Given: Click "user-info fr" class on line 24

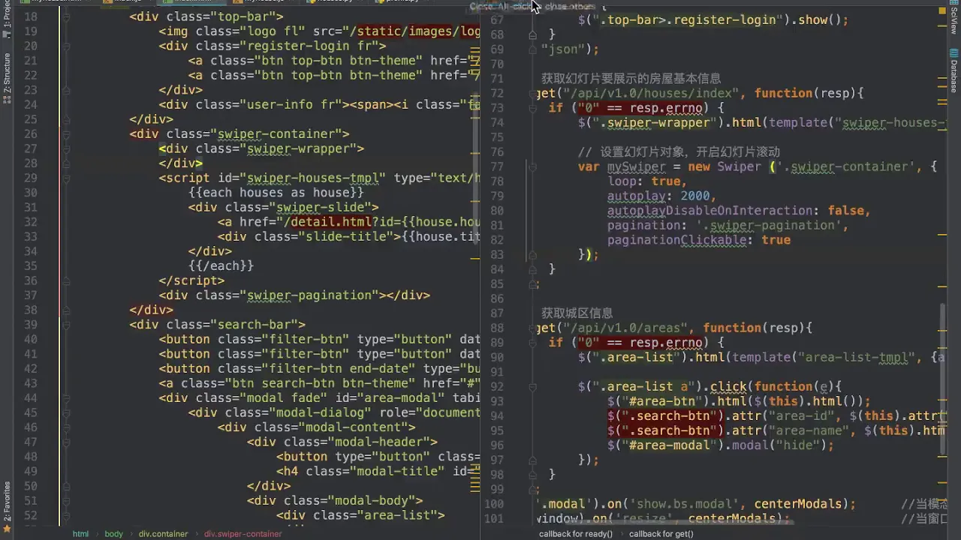Looking at the screenshot, I should pos(291,105).
